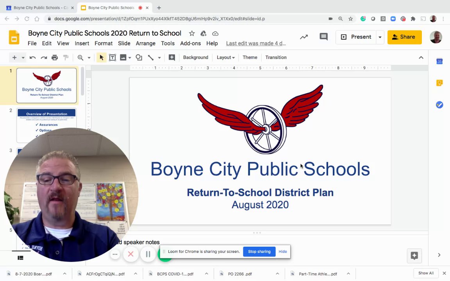Open the Google Slides home icon
Image resolution: width=450 pixels, height=281 pixels.
14,37
